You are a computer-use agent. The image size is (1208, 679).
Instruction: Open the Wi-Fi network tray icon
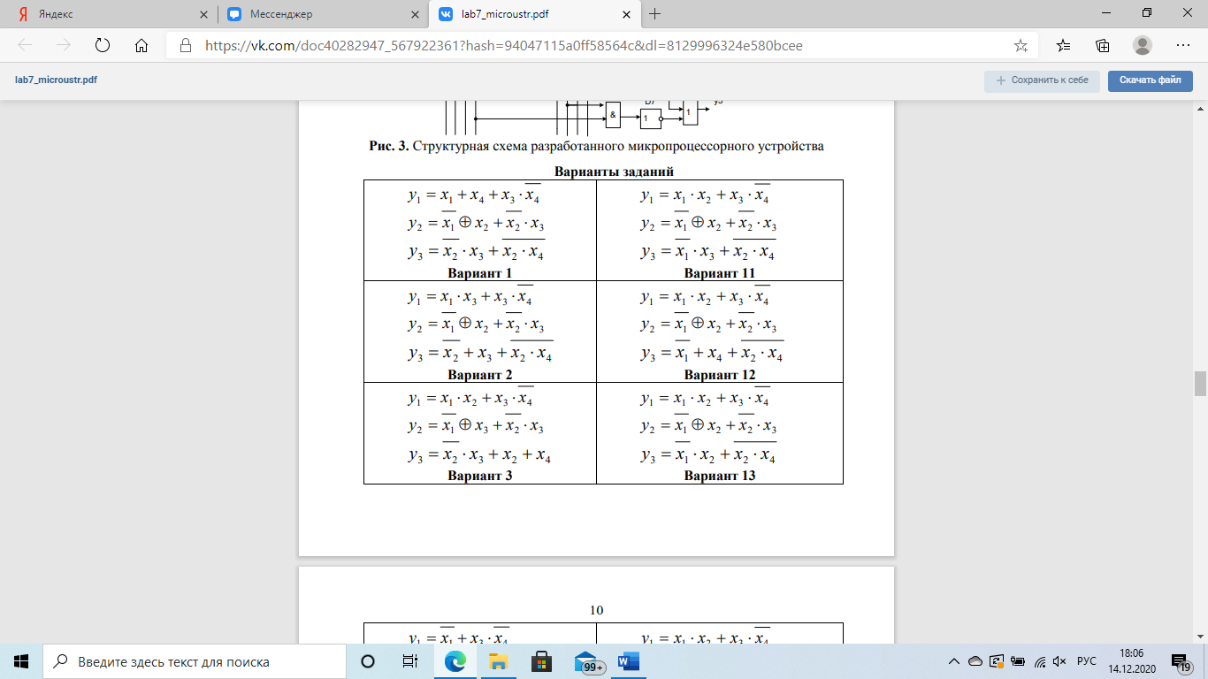coord(1040,661)
